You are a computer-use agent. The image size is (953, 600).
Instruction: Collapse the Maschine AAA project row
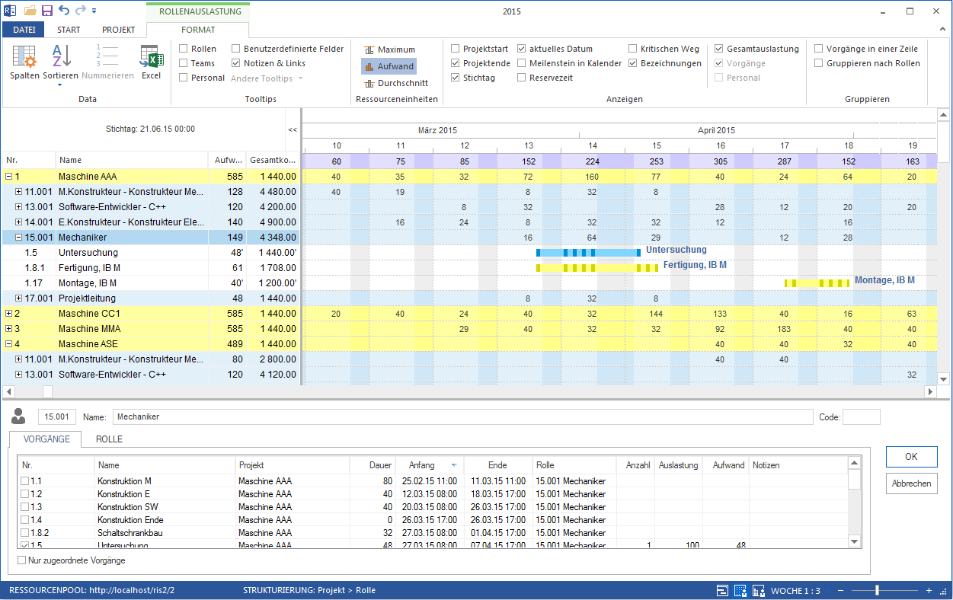(x=8, y=177)
